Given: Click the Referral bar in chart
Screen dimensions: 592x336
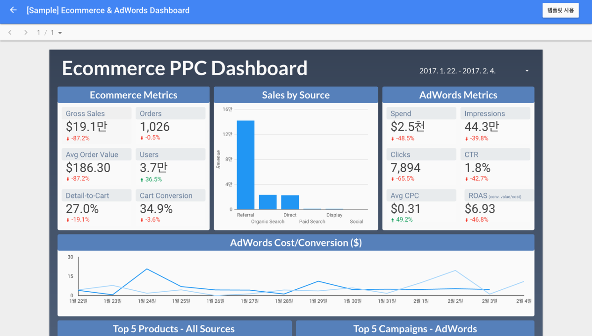Looking at the screenshot, I should click(245, 165).
